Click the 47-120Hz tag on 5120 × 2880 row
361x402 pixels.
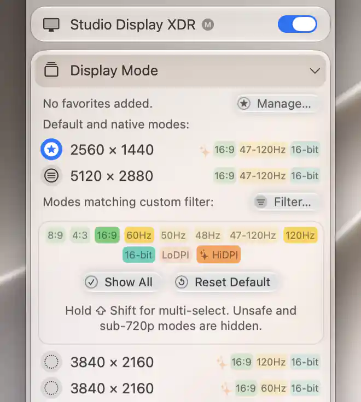(x=263, y=176)
